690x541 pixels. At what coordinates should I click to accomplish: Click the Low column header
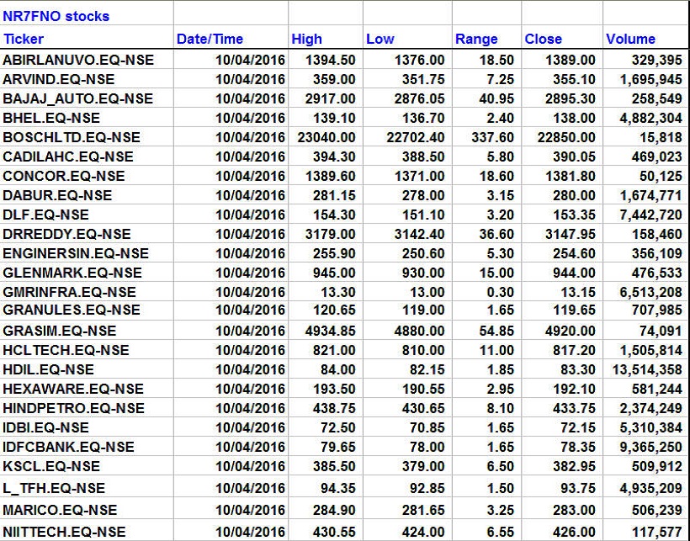[x=379, y=39]
